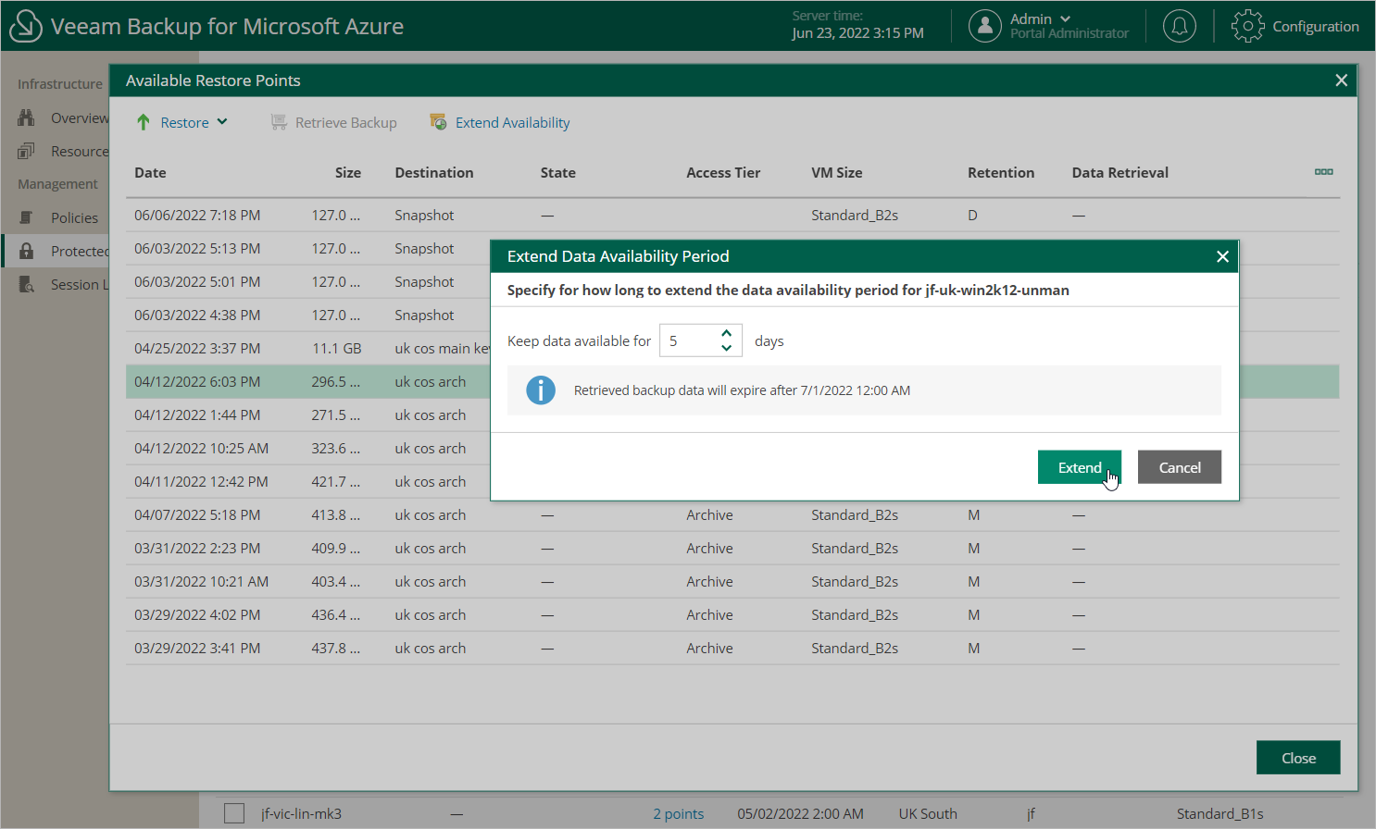Cancel the Extend Data Availability dialog

pos(1179,467)
